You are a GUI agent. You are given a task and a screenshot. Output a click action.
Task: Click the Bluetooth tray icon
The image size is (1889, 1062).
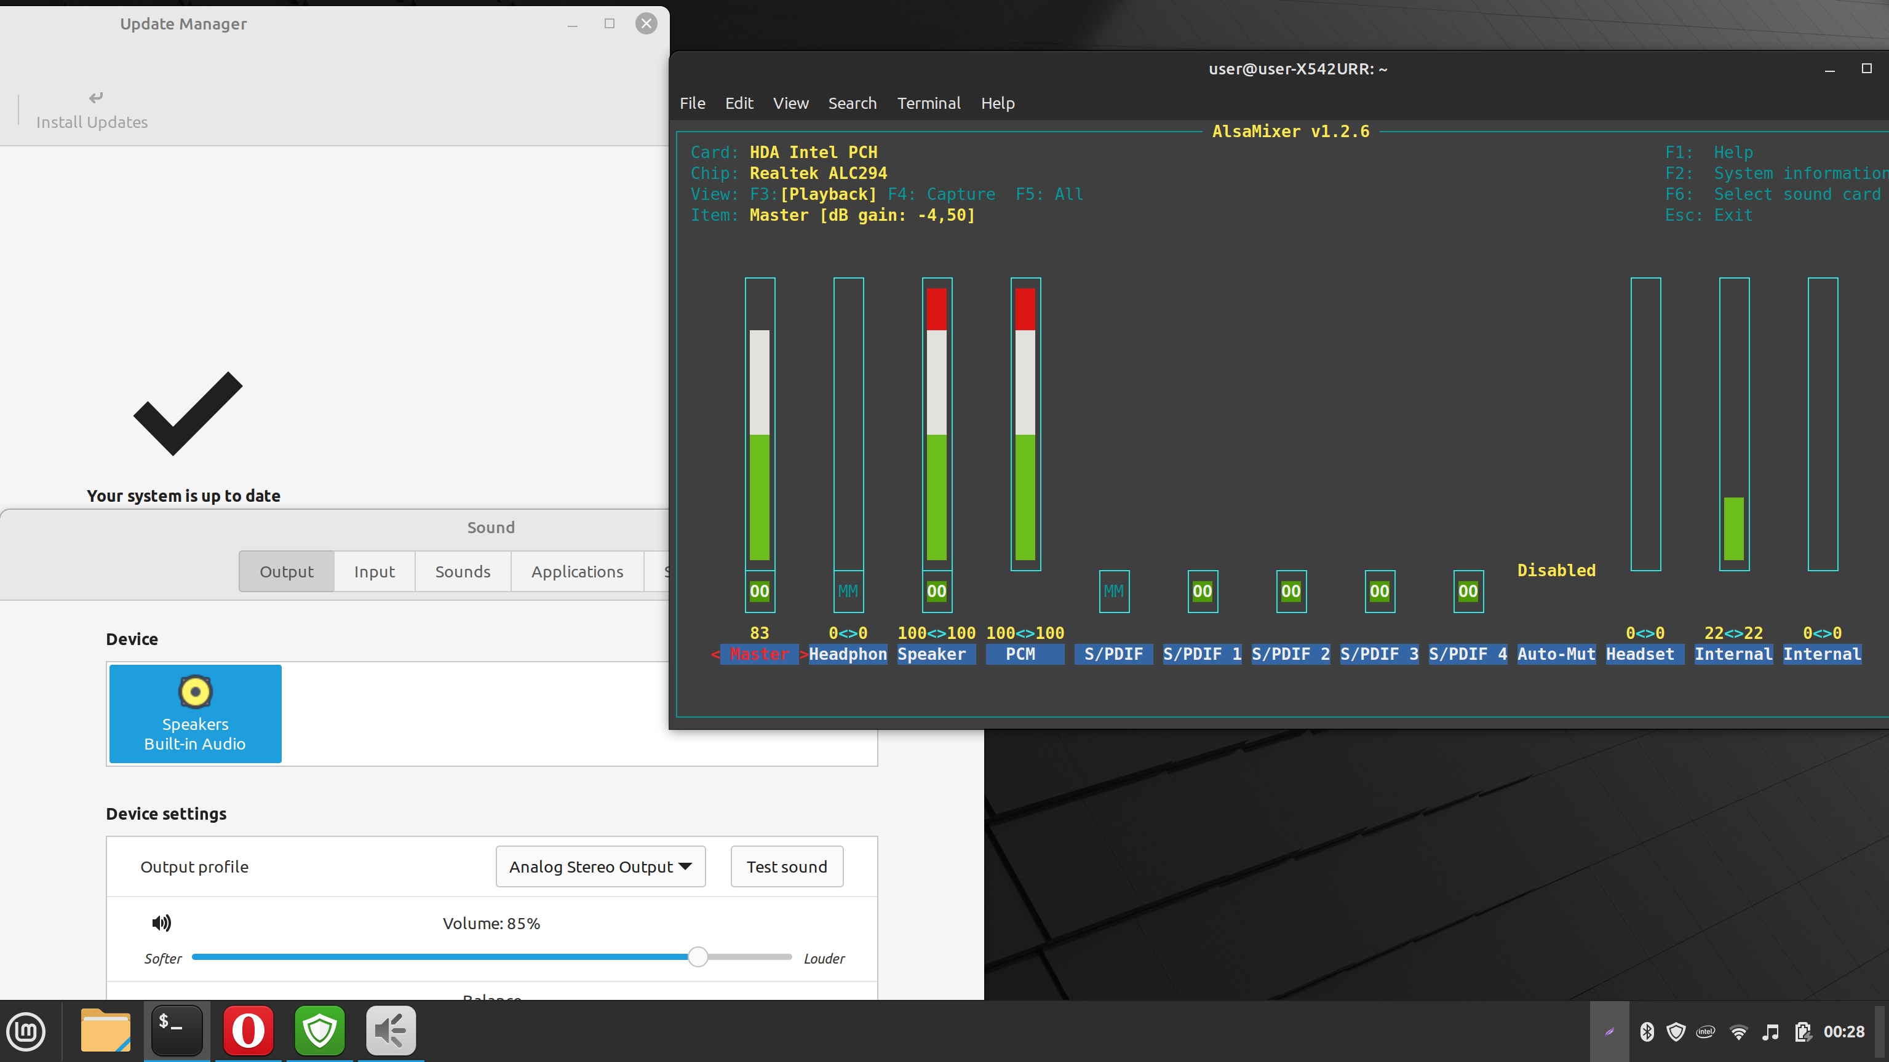1647,1032
